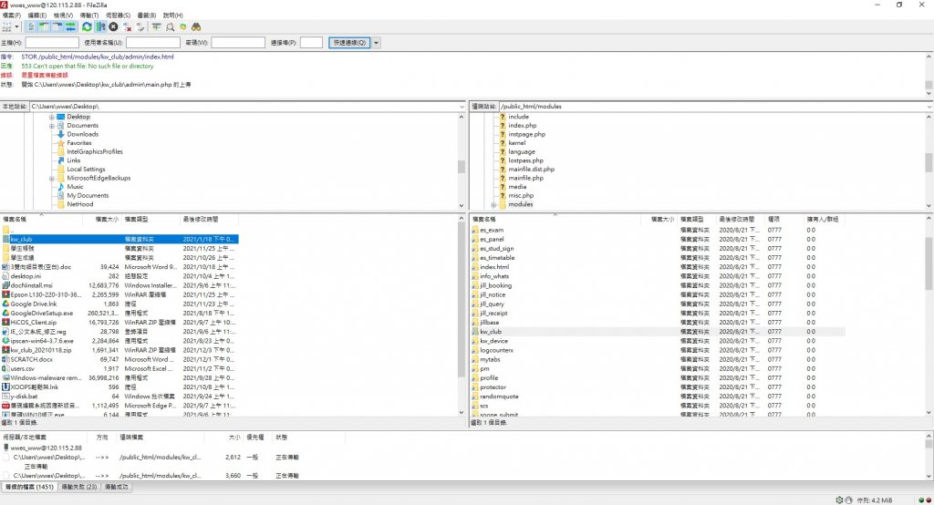This screenshot has height=505, width=934.
Task: Focus the 使用者名稱(U) username field
Action: point(153,42)
